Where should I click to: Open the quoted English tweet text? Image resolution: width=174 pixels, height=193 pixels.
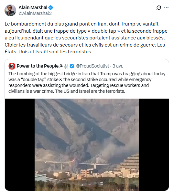click(87, 82)
